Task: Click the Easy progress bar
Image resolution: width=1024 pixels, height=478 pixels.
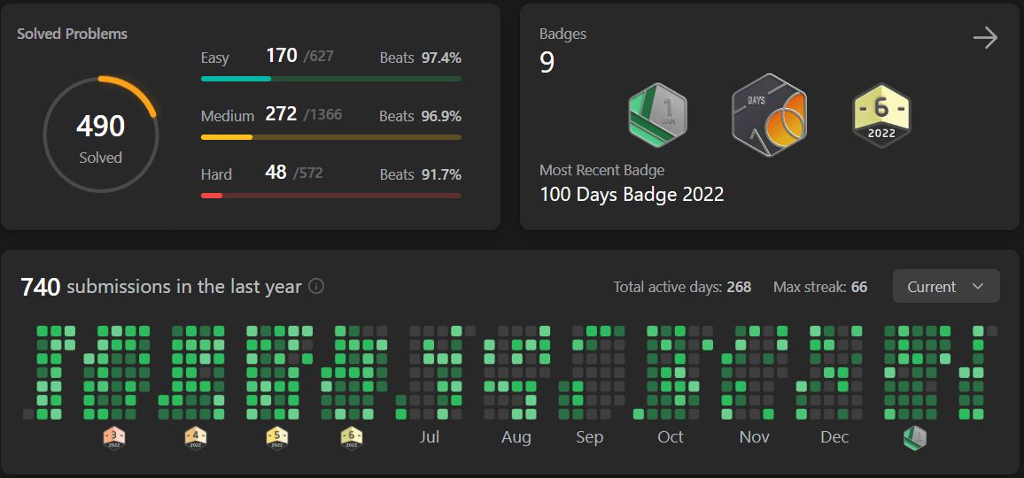Action: 331,79
